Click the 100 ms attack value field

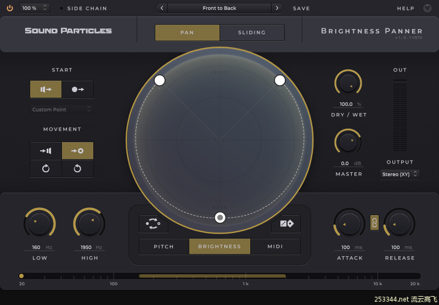click(350, 247)
